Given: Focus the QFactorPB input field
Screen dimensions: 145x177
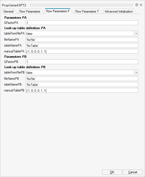Looking at the screenshot, I should [x=82, y=62].
